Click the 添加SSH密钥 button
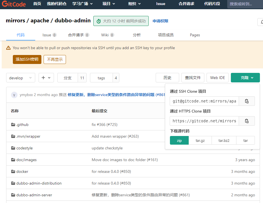263x203 pixels. tap(27, 59)
